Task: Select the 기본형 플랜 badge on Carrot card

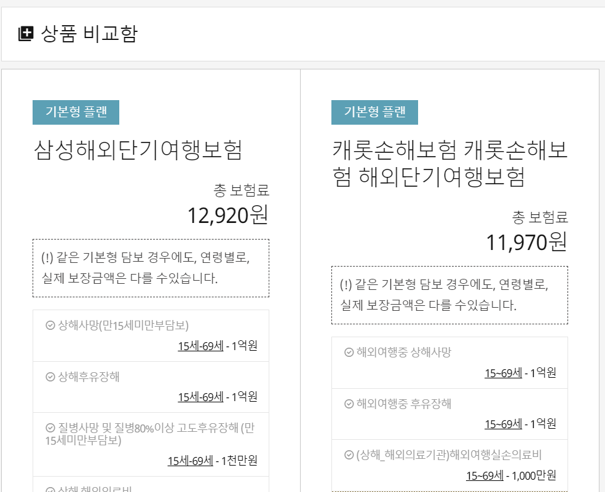Action: [374, 112]
